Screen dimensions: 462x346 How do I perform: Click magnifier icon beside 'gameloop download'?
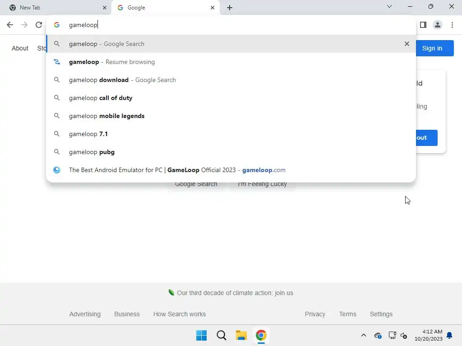tap(56, 80)
